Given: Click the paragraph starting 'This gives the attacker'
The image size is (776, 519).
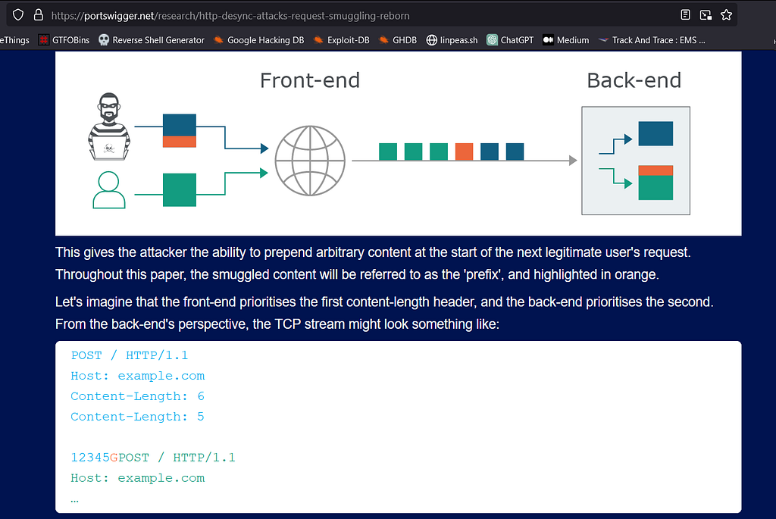Looking at the screenshot, I should pos(373,263).
